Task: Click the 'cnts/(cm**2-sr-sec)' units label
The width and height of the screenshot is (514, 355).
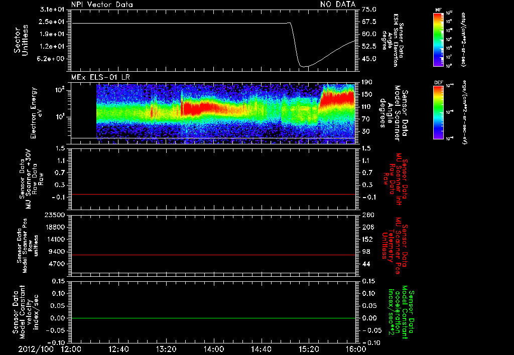Action: [463, 39]
